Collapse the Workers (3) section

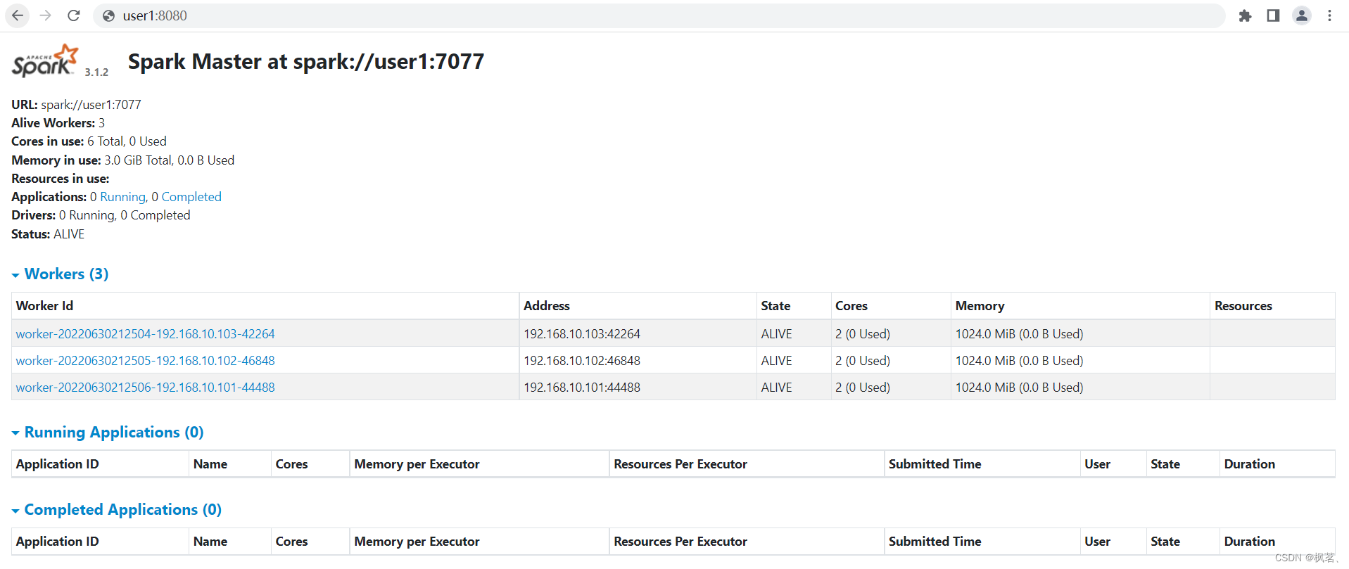click(x=60, y=274)
